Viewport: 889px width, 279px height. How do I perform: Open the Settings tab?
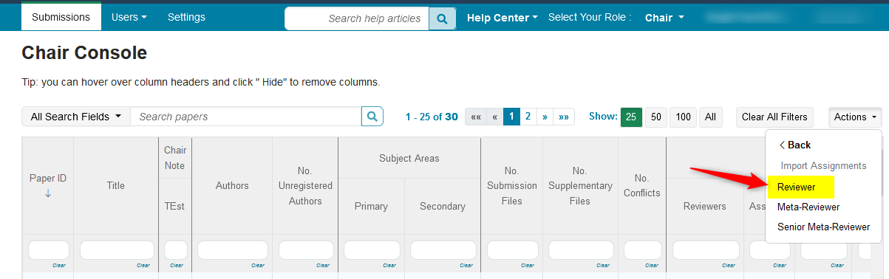point(186,16)
